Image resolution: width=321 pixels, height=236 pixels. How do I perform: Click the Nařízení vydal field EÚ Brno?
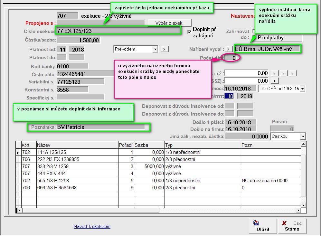tap(267, 49)
